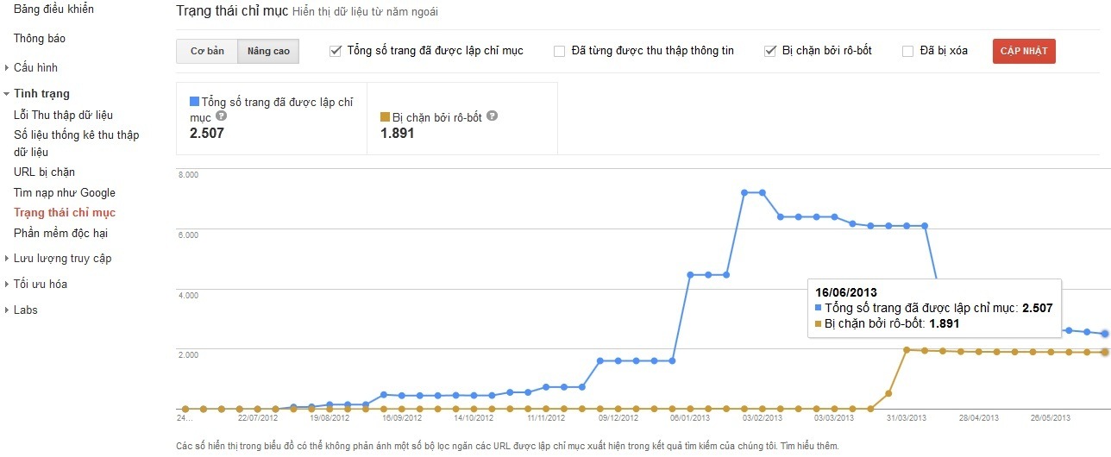Click help icon beside Tổng số trang legend
Viewport: 1111px width, 457px height.
(x=222, y=116)
